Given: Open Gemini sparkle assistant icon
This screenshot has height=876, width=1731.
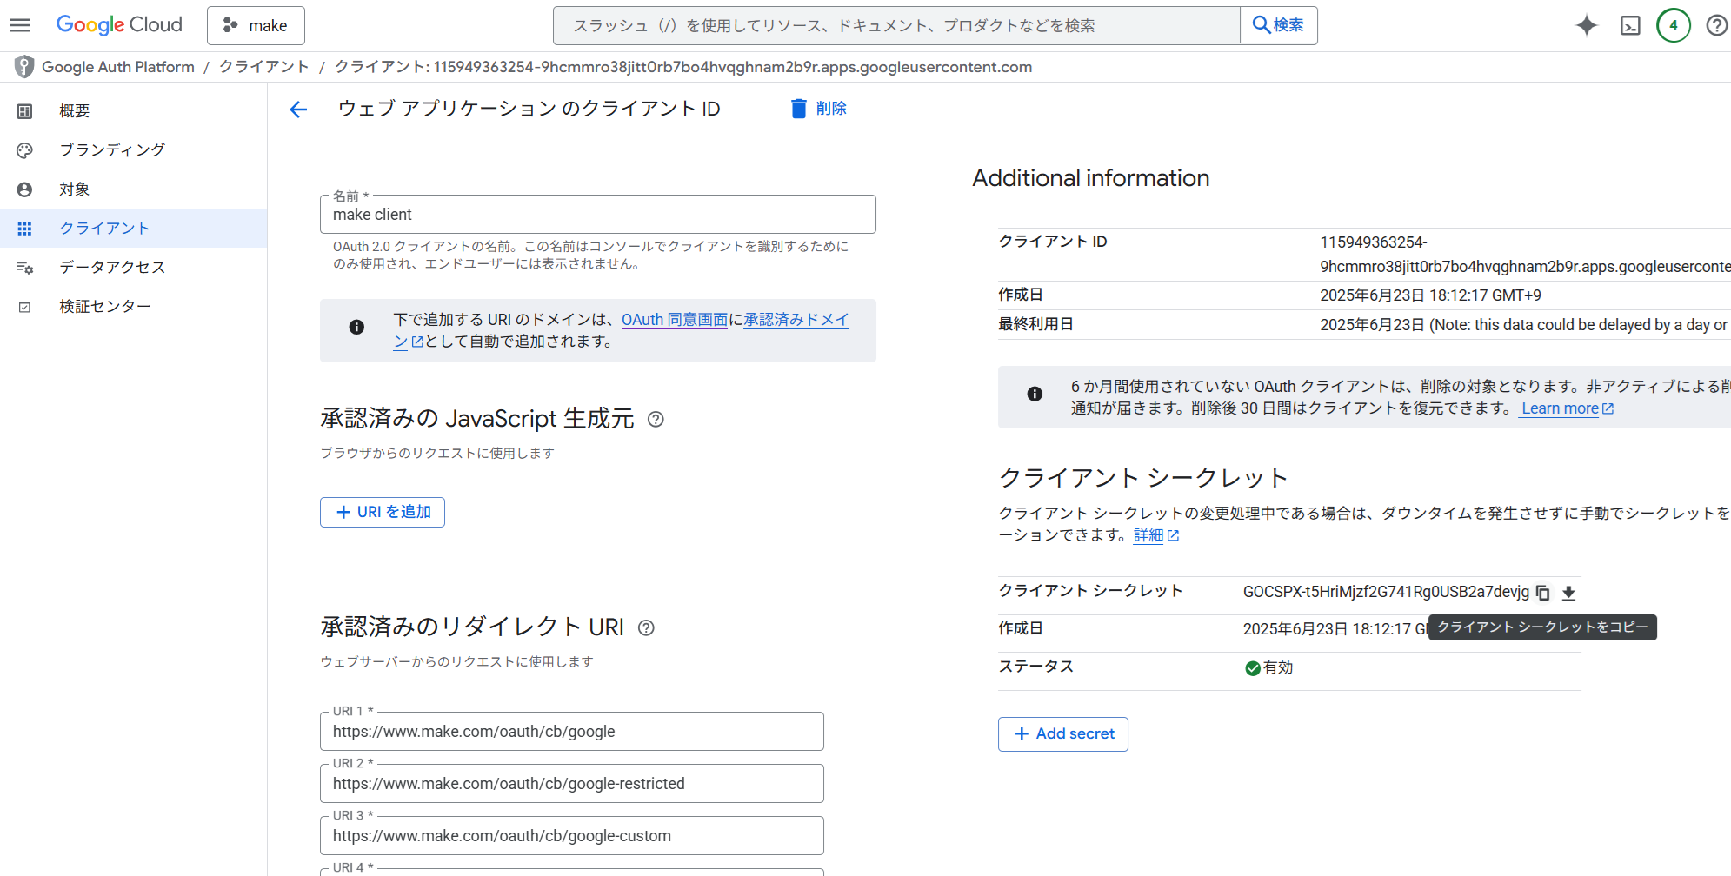Looking at the screenshot, I should [x=1587, y=25].
